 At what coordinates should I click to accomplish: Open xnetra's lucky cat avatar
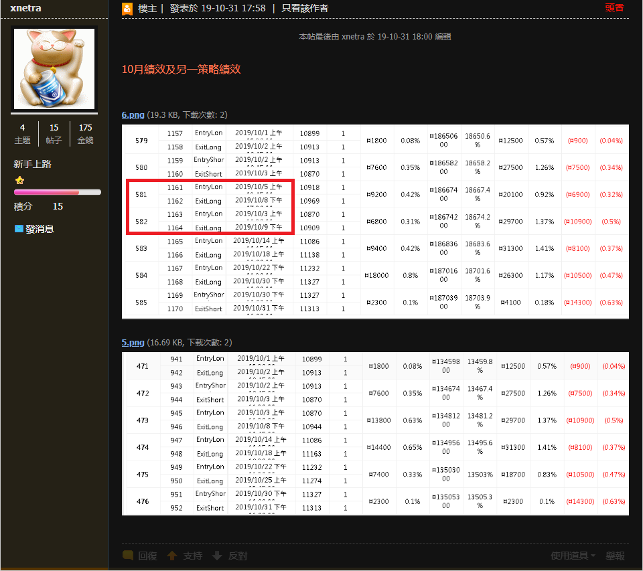coord(54,69)
